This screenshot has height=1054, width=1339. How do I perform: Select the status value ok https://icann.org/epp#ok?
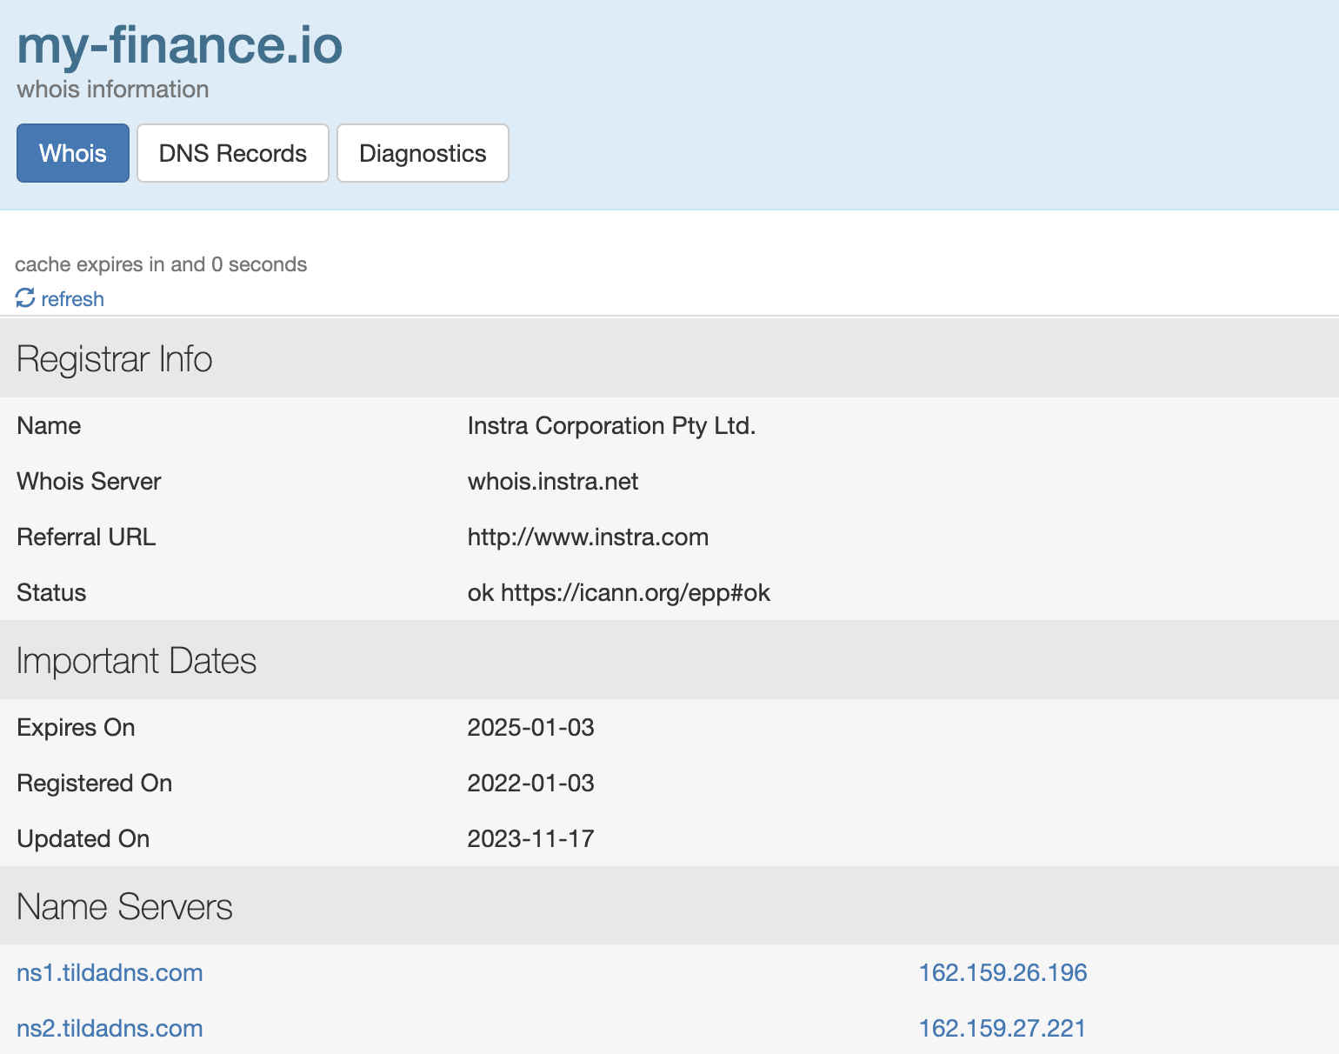click(619, 592)
